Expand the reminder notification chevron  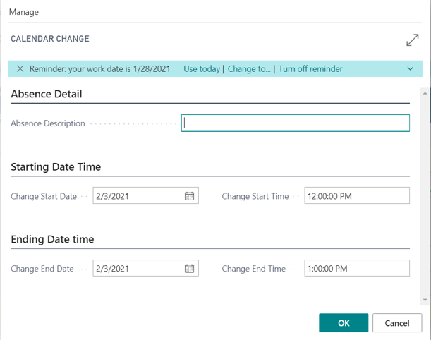(411, 69)
